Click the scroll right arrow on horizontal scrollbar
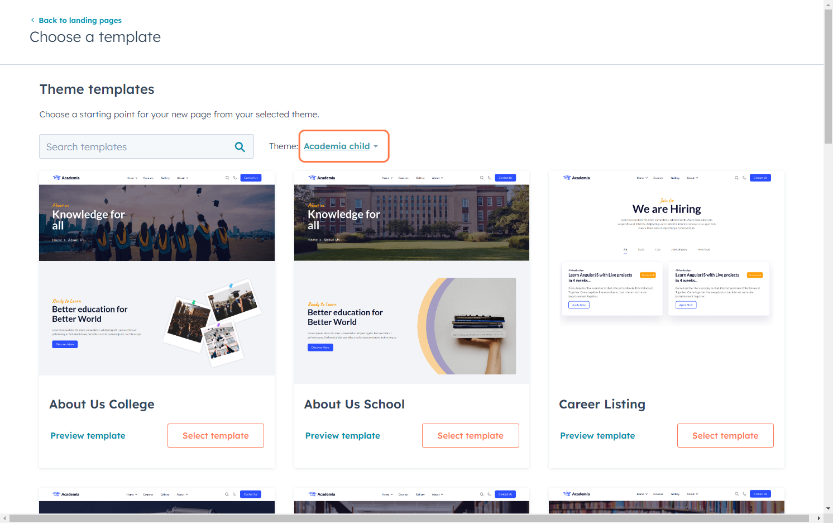This screenshot has height=523, width=833. pyautogui.click(x=819, y=518)
